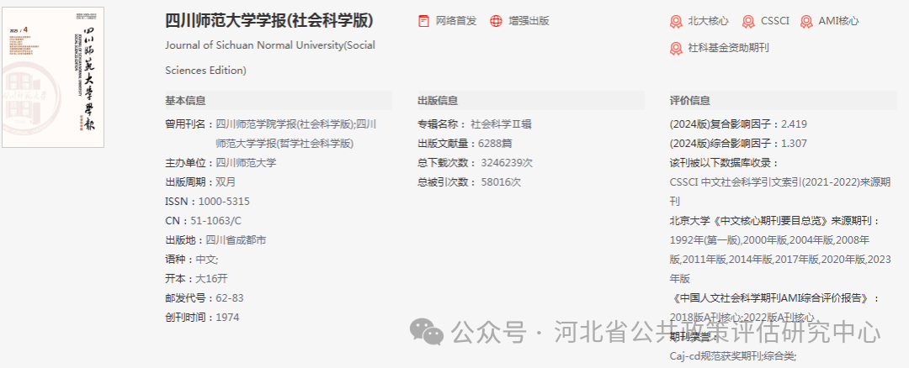Click the language value 中文
Screen dimensions: 909x368
click(206, 260)
